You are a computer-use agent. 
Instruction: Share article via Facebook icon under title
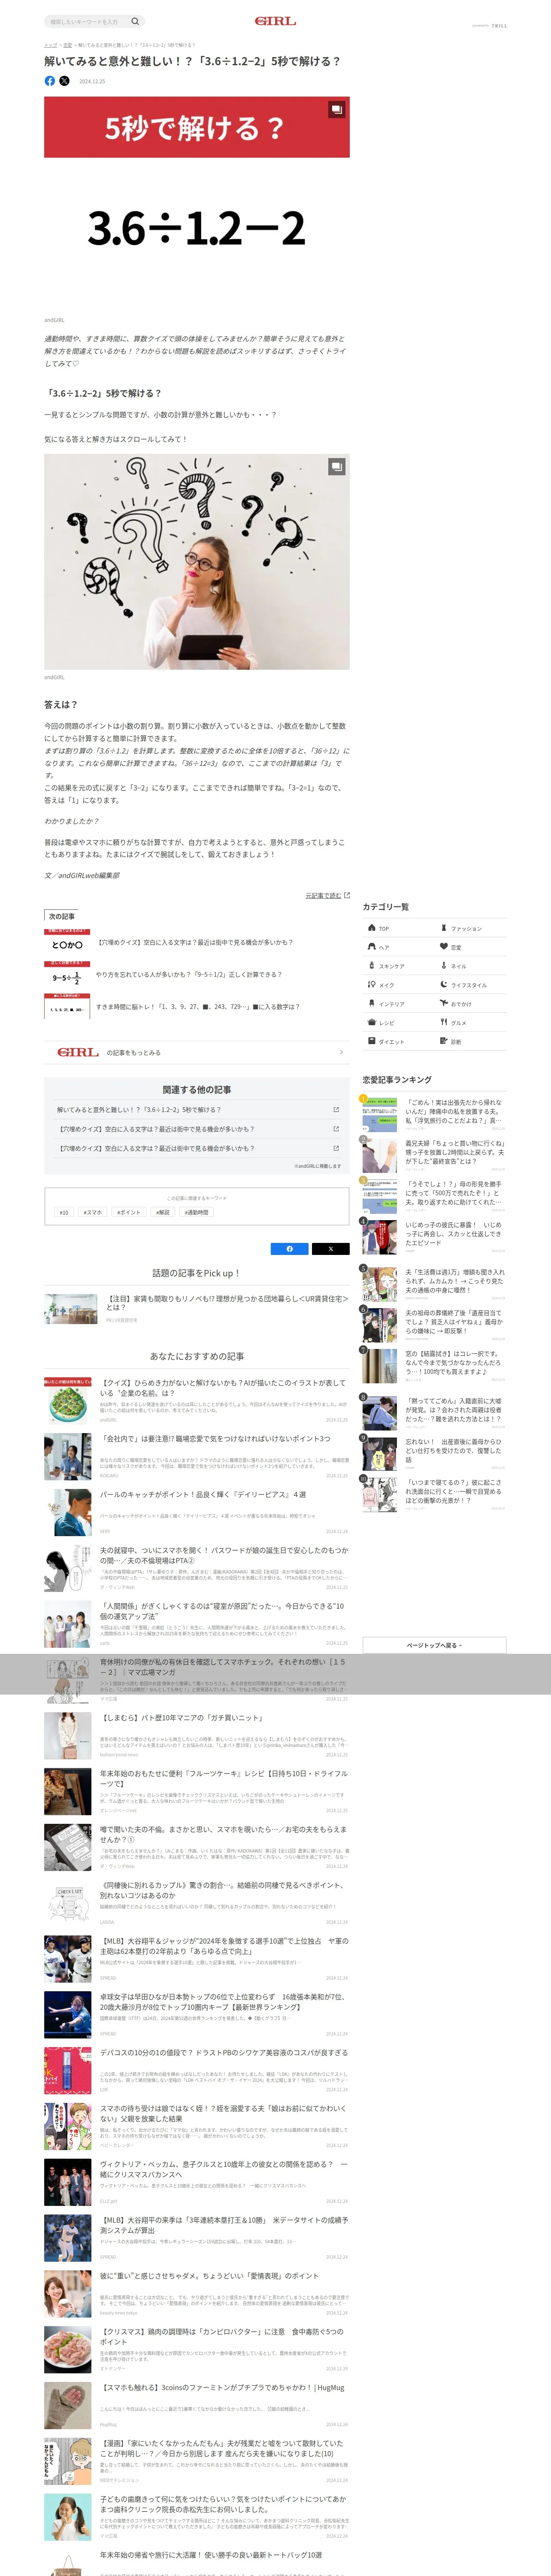coord(50,81)
